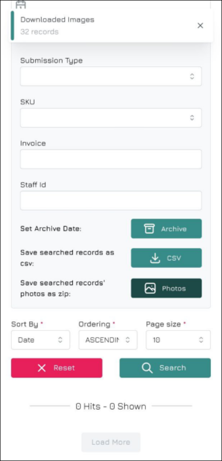Click the X icon on Reset
222x461 pixels.
click(x=42, y=368)
